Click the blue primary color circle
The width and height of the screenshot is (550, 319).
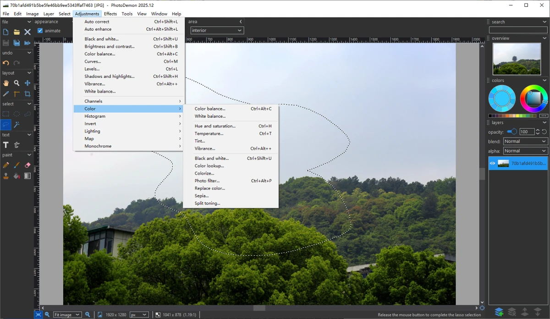(x=502, y=99)
